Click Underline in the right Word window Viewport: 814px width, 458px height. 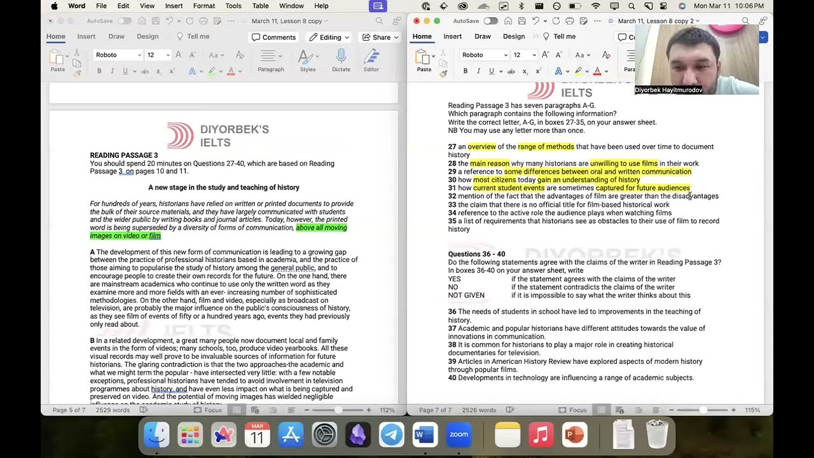pyautogui.click(x=491, y=71)
